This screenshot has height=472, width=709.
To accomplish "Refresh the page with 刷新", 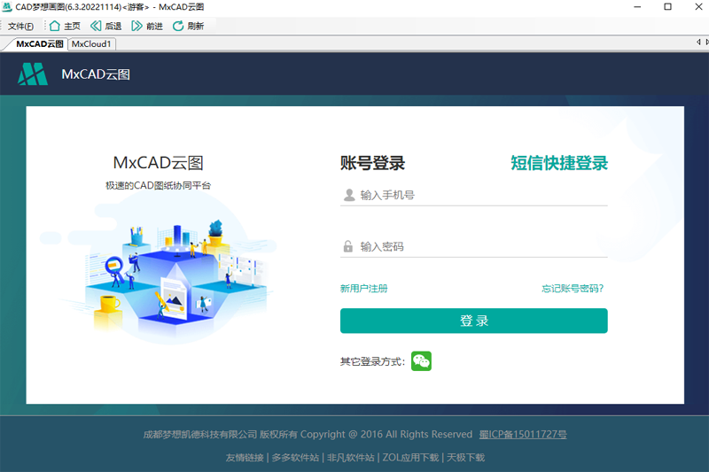I will coord(178,26).
